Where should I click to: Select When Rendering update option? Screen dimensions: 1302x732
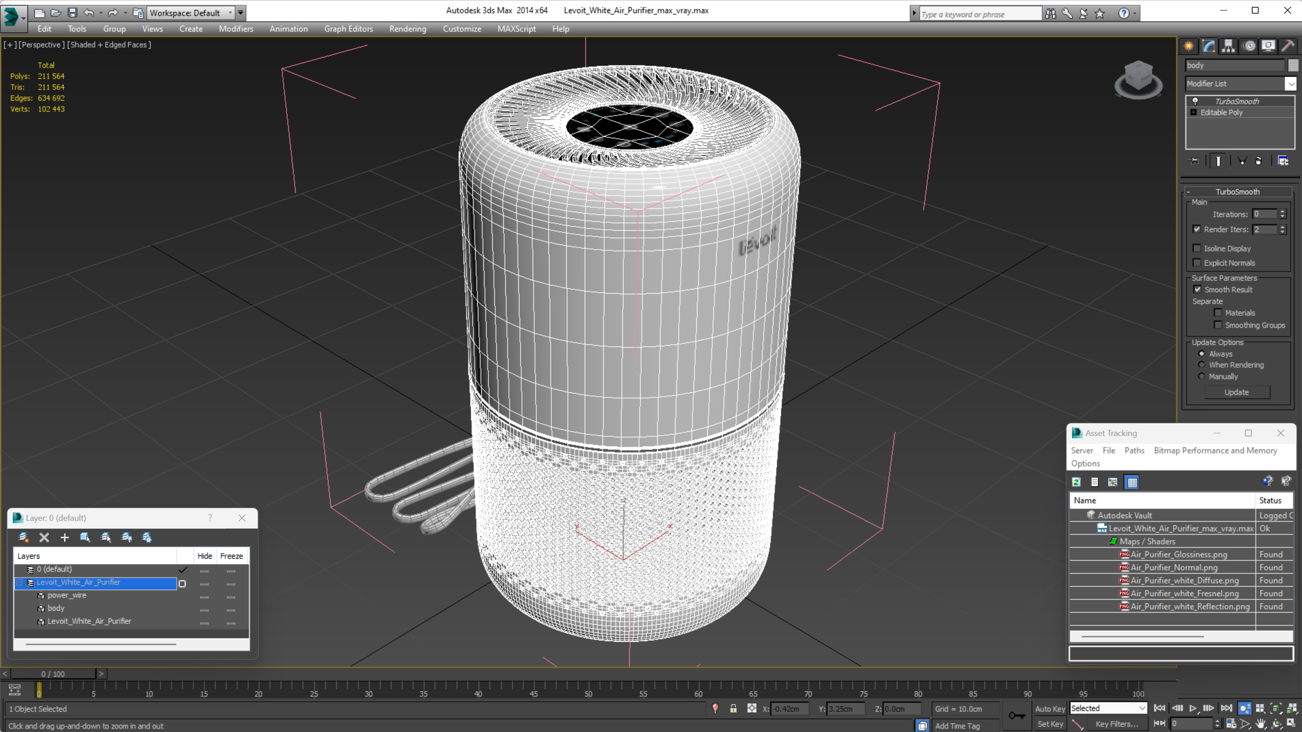[1202, 365]
